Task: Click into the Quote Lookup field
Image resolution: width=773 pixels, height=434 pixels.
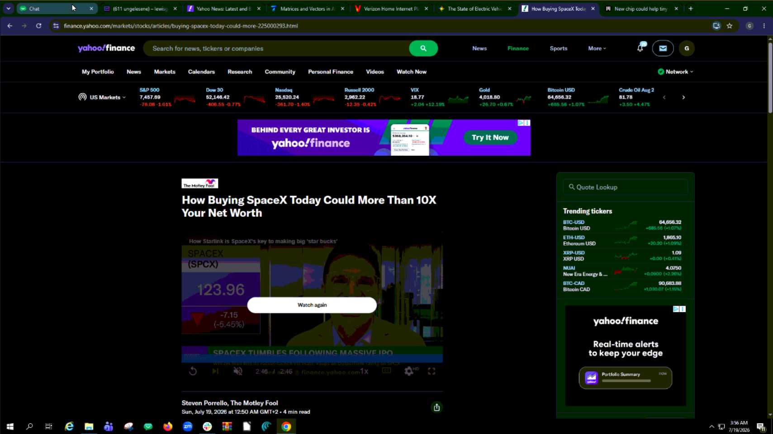Action: coord(625,187)
